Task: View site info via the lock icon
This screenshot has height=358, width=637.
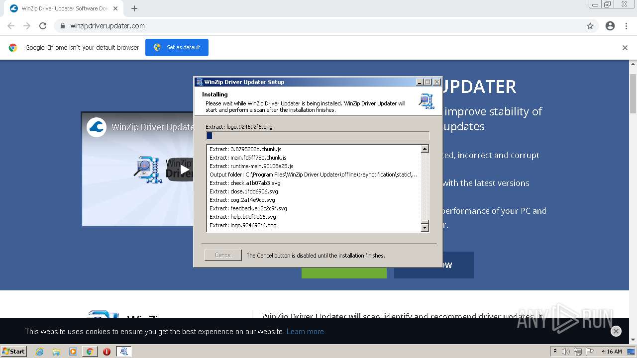Action: coord(63,26)
